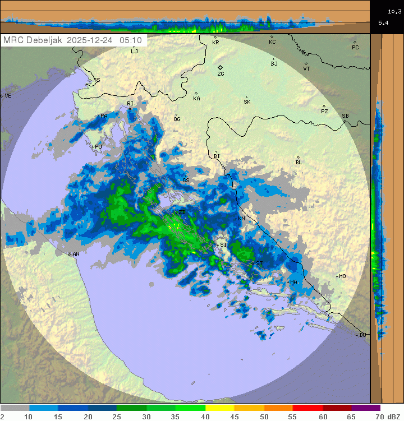Select the MO city marker

click(337, 276)
